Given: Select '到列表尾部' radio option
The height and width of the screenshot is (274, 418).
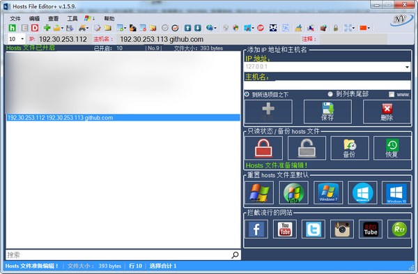Looking at the screenshot, I should [330, 94].
